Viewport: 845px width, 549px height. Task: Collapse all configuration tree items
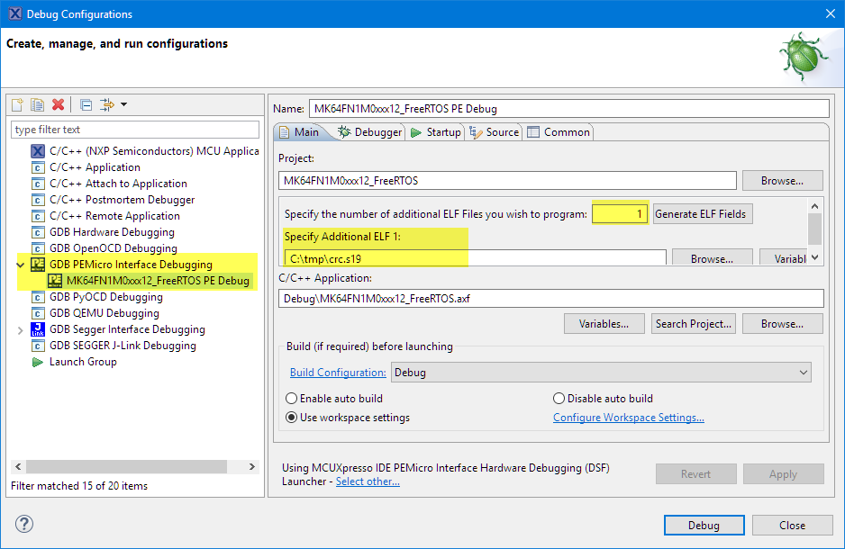coord(86,104)
